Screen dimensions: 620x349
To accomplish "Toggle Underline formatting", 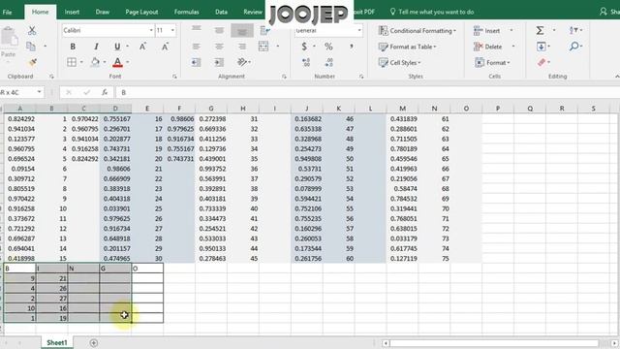I will pos(117,47).
